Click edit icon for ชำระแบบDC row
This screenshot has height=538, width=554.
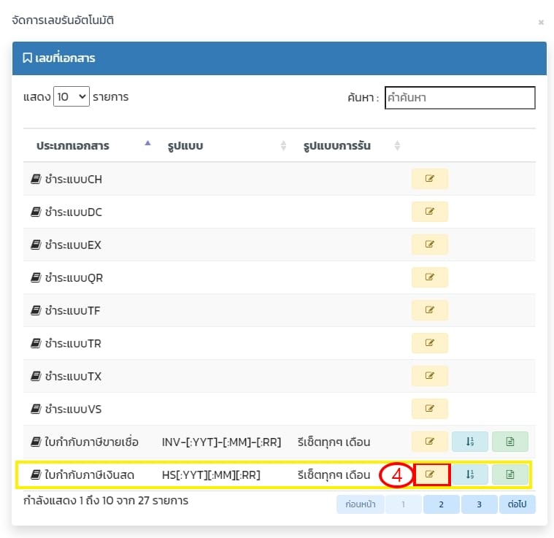coord(429,212)
